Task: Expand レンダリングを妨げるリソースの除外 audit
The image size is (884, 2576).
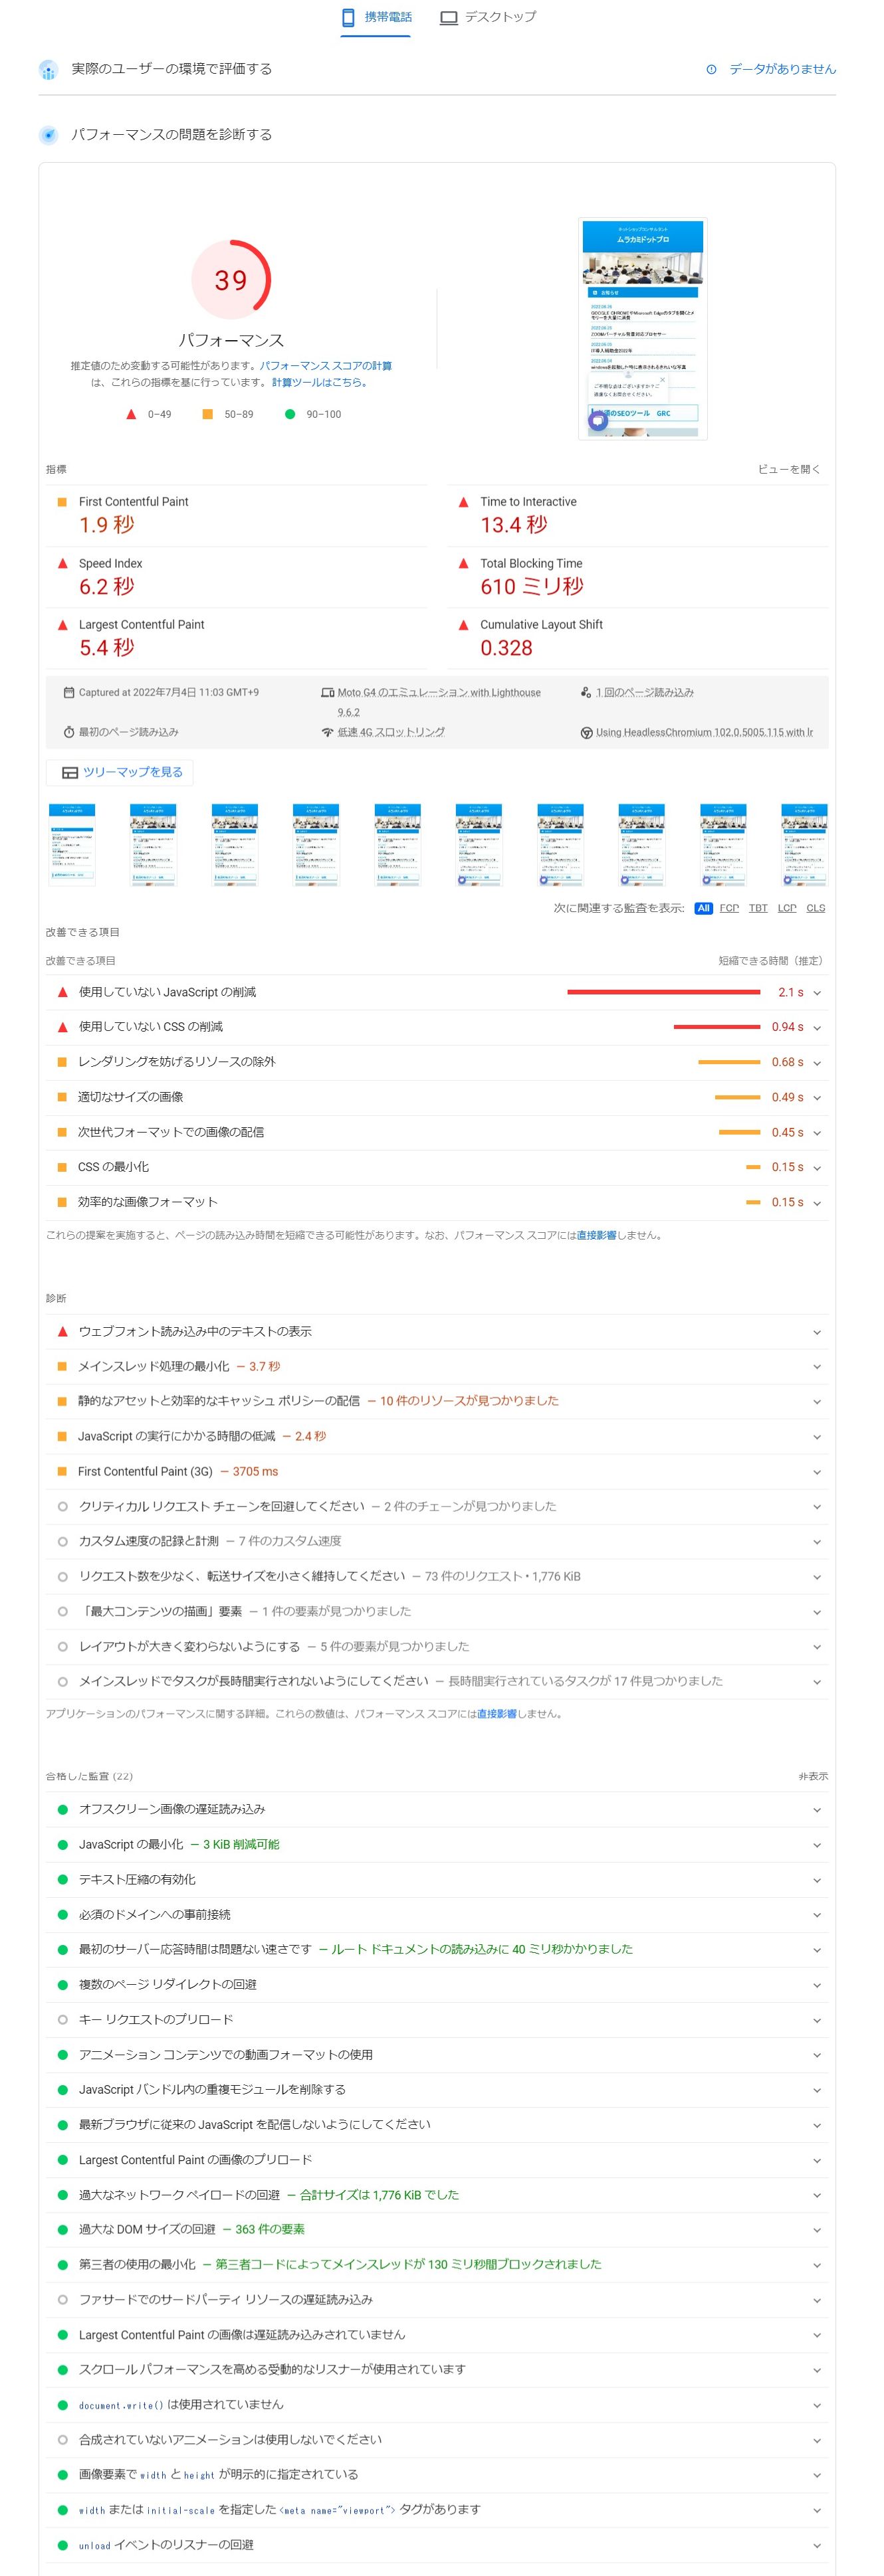Action: [437, 1062]
